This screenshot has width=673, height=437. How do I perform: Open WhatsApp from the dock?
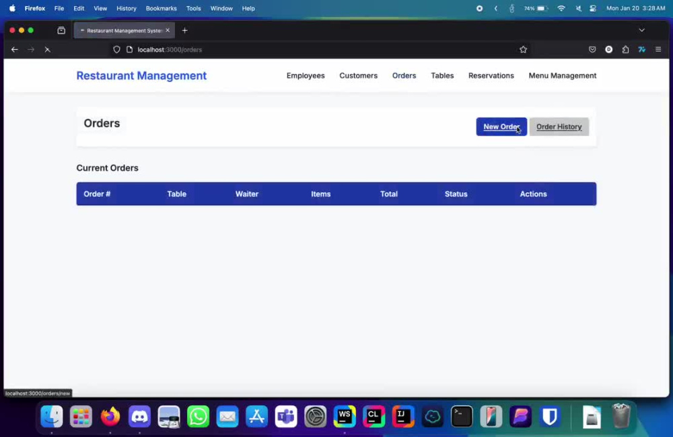198,416
